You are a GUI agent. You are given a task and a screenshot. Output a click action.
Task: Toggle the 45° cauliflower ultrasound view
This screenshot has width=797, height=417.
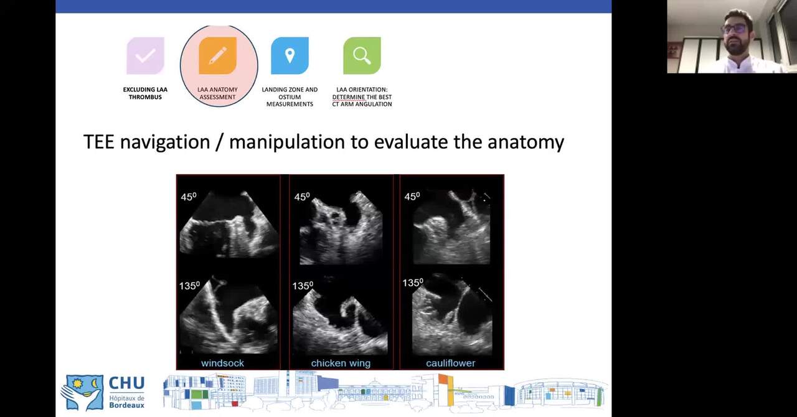(451, 225)
